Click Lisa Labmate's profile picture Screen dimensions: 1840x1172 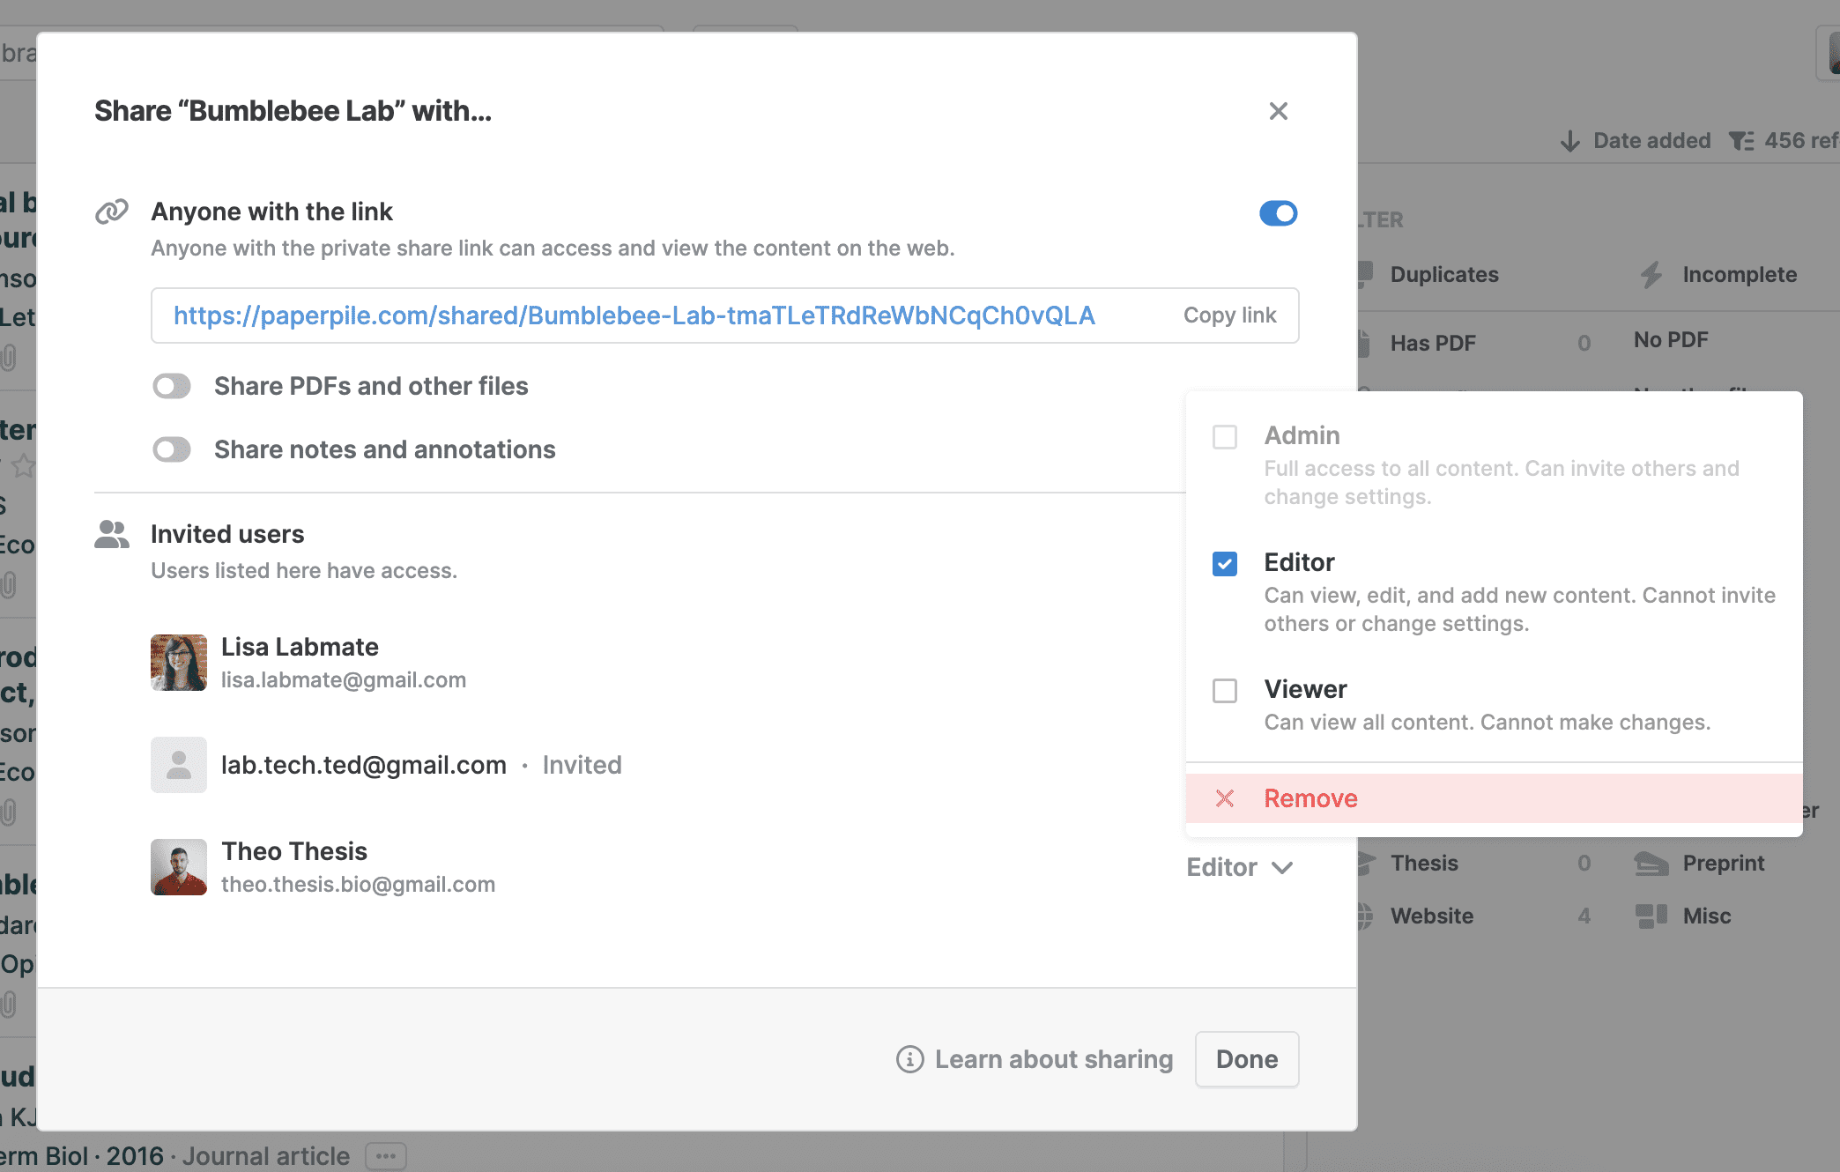pyautogui.click(x=179, y=663)
